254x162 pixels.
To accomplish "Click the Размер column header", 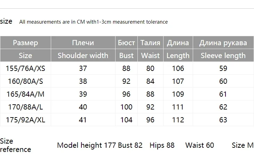I will pyautogui.click(x=25, y=43).
